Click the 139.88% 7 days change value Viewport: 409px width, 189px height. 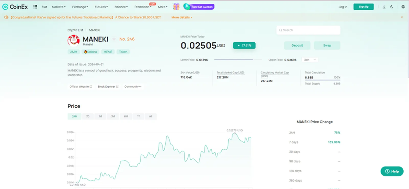point(334,142)
